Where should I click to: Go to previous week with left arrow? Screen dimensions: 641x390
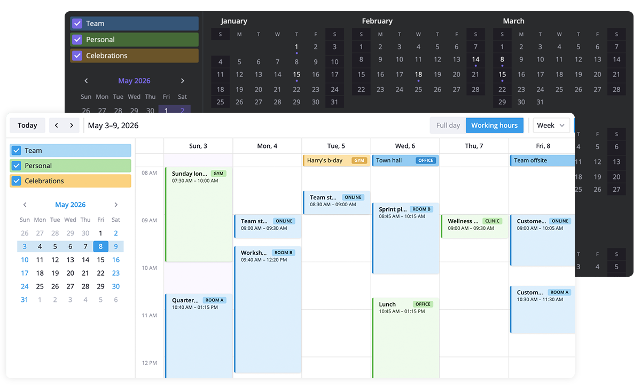[x=57, y=126]
